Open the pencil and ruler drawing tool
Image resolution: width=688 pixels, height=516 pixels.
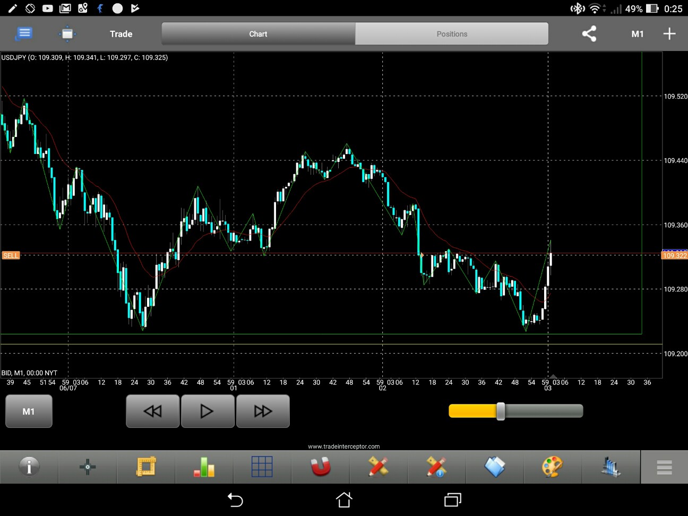(x=379, y=467)
